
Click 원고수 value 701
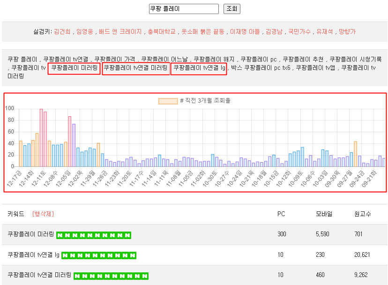point(358,234)
